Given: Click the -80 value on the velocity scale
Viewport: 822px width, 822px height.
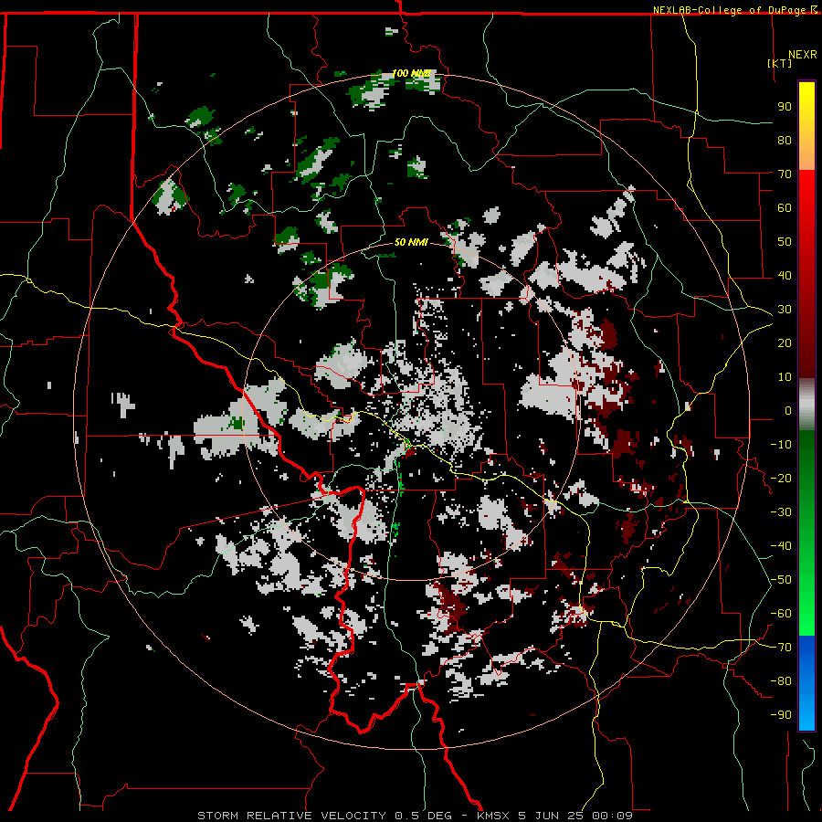Looking at the screenshot, I should [x=781, y=681].
